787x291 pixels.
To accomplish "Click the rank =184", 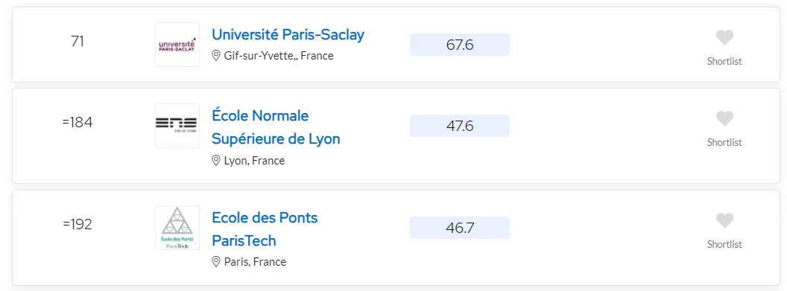I will (78, 122).
